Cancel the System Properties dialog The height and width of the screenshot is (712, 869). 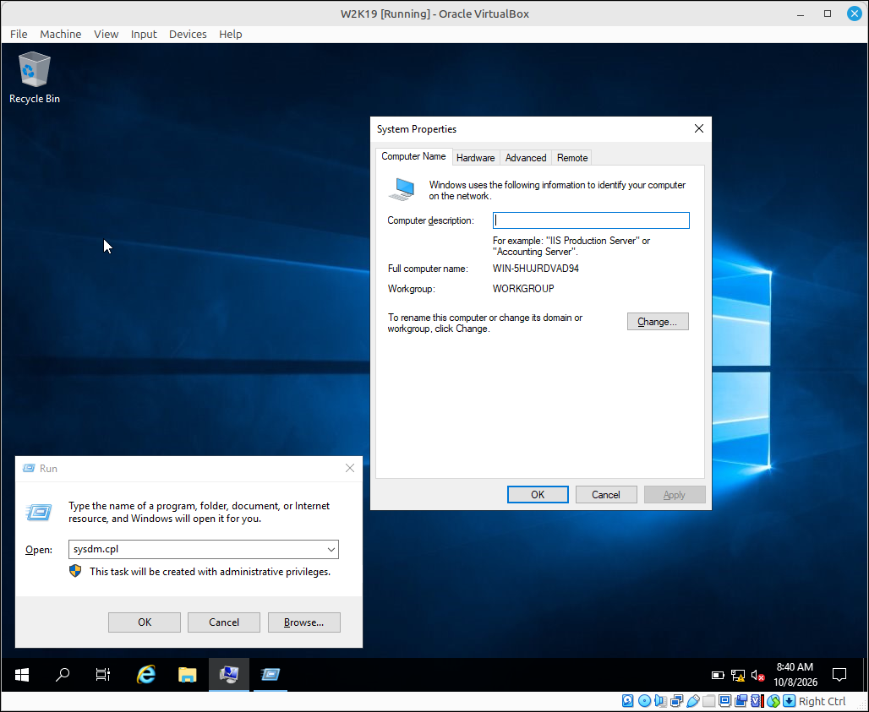coord(606,494)
